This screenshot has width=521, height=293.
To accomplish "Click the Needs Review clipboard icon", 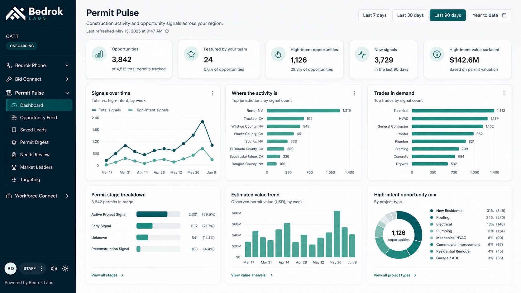I will 14,155.
